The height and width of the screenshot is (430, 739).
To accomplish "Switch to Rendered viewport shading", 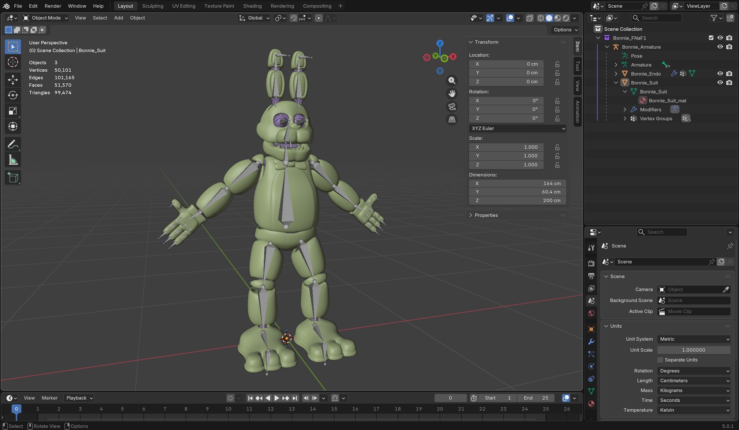I will pyautogui.click(x=566, y=18).
